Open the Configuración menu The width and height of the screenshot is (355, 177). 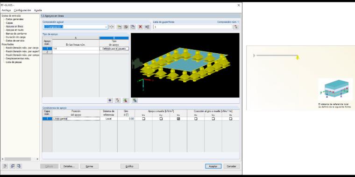coord(22,10)
